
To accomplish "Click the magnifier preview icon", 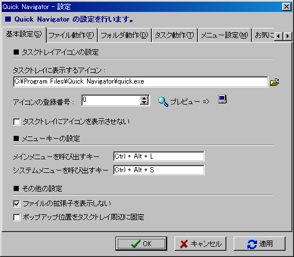I will coord(163,102).
